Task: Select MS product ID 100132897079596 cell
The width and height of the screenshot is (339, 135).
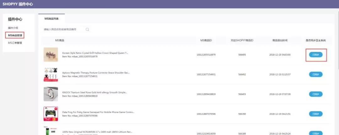Action: [x=206, y=114]
